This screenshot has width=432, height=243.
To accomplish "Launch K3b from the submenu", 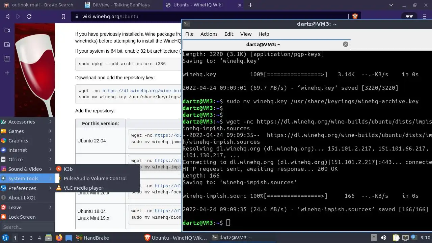I will pyautogui.click(x=98, y=169).
